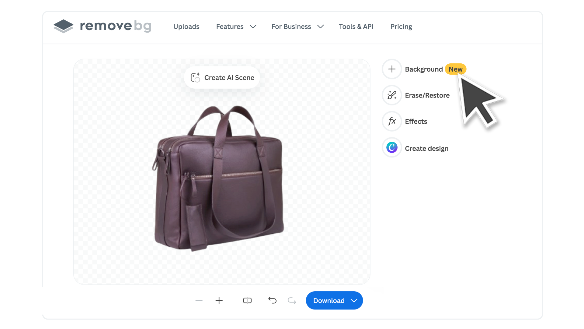Go to the Pricing page
Viewport: 584px width, 329px height.
[x=401, y=27]
